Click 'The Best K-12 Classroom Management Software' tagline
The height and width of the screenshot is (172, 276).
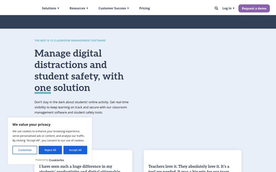(70, 41)
